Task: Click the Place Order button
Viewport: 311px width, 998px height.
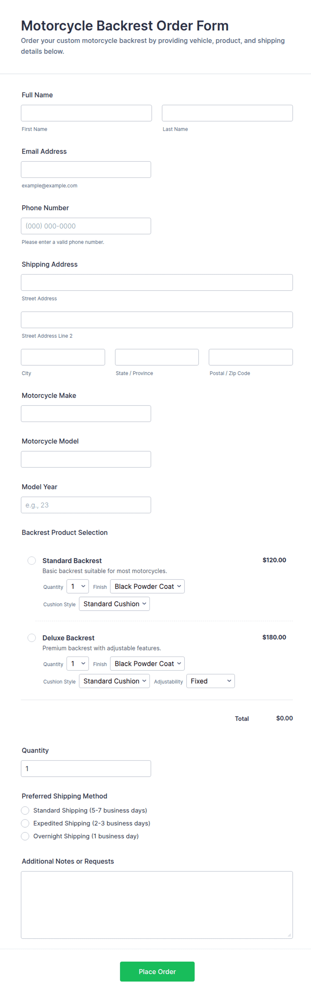Action: coord(157,972)
